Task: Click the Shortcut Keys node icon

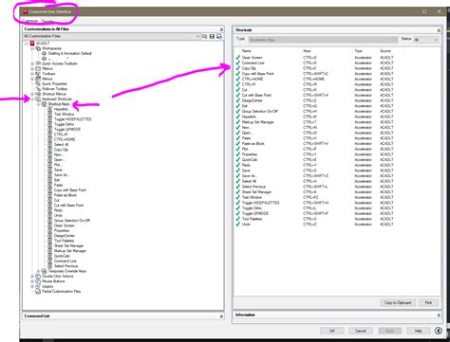Action: click(x=44, y=104)
